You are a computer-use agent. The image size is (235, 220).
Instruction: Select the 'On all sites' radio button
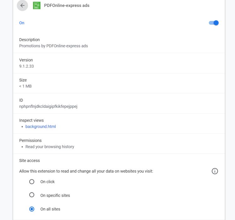pos(31,209)
